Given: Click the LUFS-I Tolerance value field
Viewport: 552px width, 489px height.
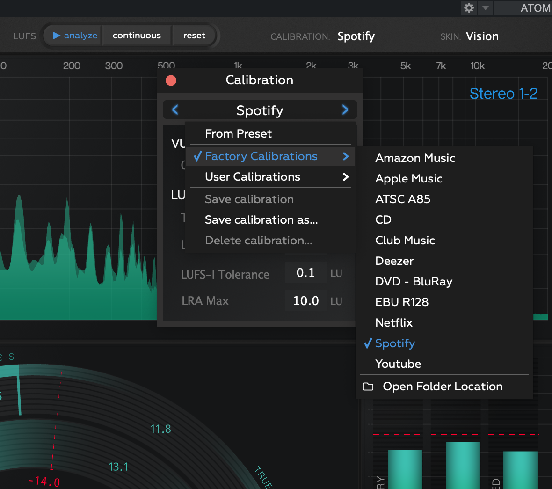Looking at the screenshot, I should [x=305, y=273].
